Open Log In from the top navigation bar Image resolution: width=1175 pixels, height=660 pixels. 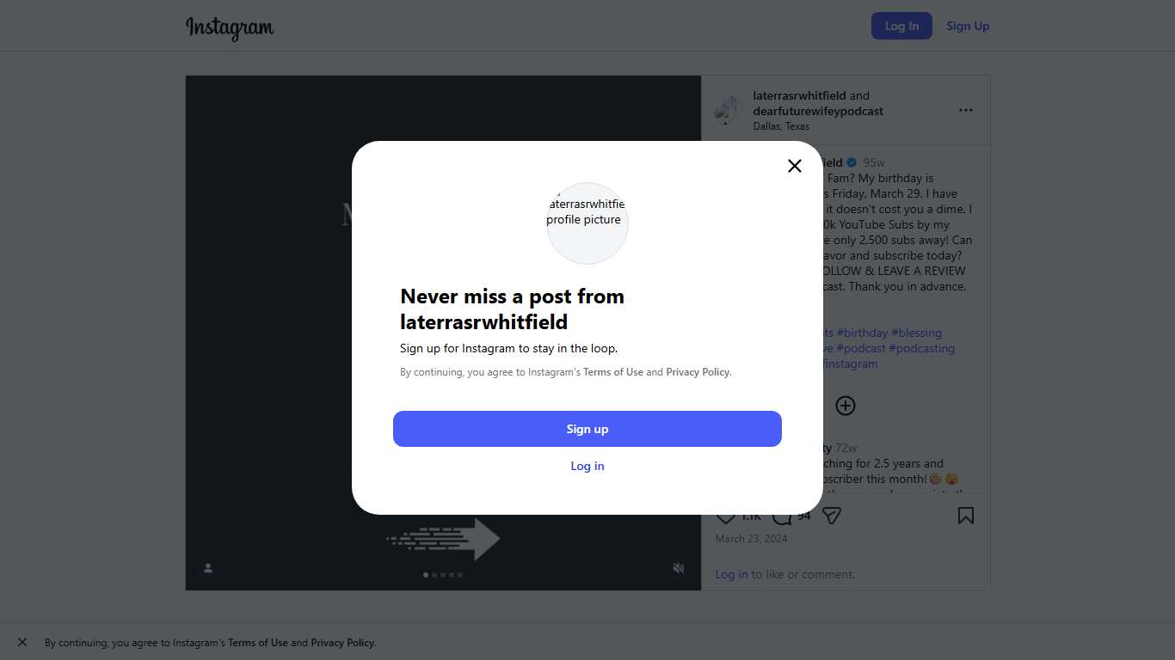(x=901, y=26)
